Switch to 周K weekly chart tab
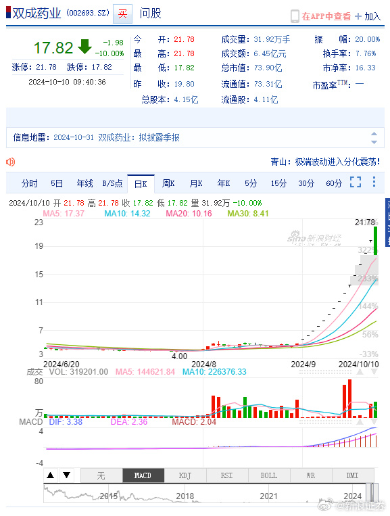390x516 pixels. (x=168, y=183)
